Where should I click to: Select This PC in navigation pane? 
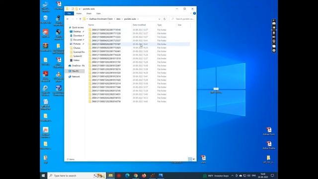[x=74, y=71]
